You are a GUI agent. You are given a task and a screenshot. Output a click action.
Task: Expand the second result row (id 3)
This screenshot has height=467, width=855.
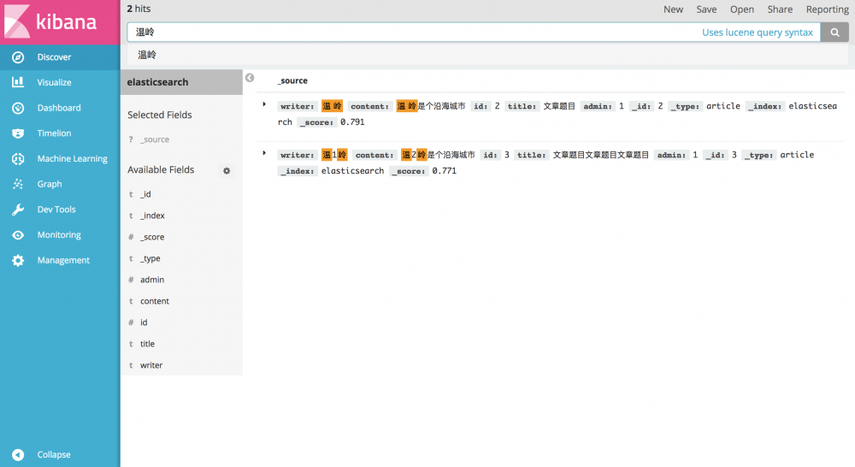point(264,153)
